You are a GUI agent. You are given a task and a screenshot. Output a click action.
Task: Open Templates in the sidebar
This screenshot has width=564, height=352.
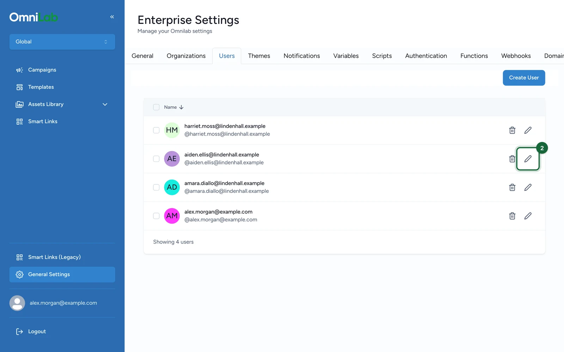pyautogui.click(x=62, y=87)
